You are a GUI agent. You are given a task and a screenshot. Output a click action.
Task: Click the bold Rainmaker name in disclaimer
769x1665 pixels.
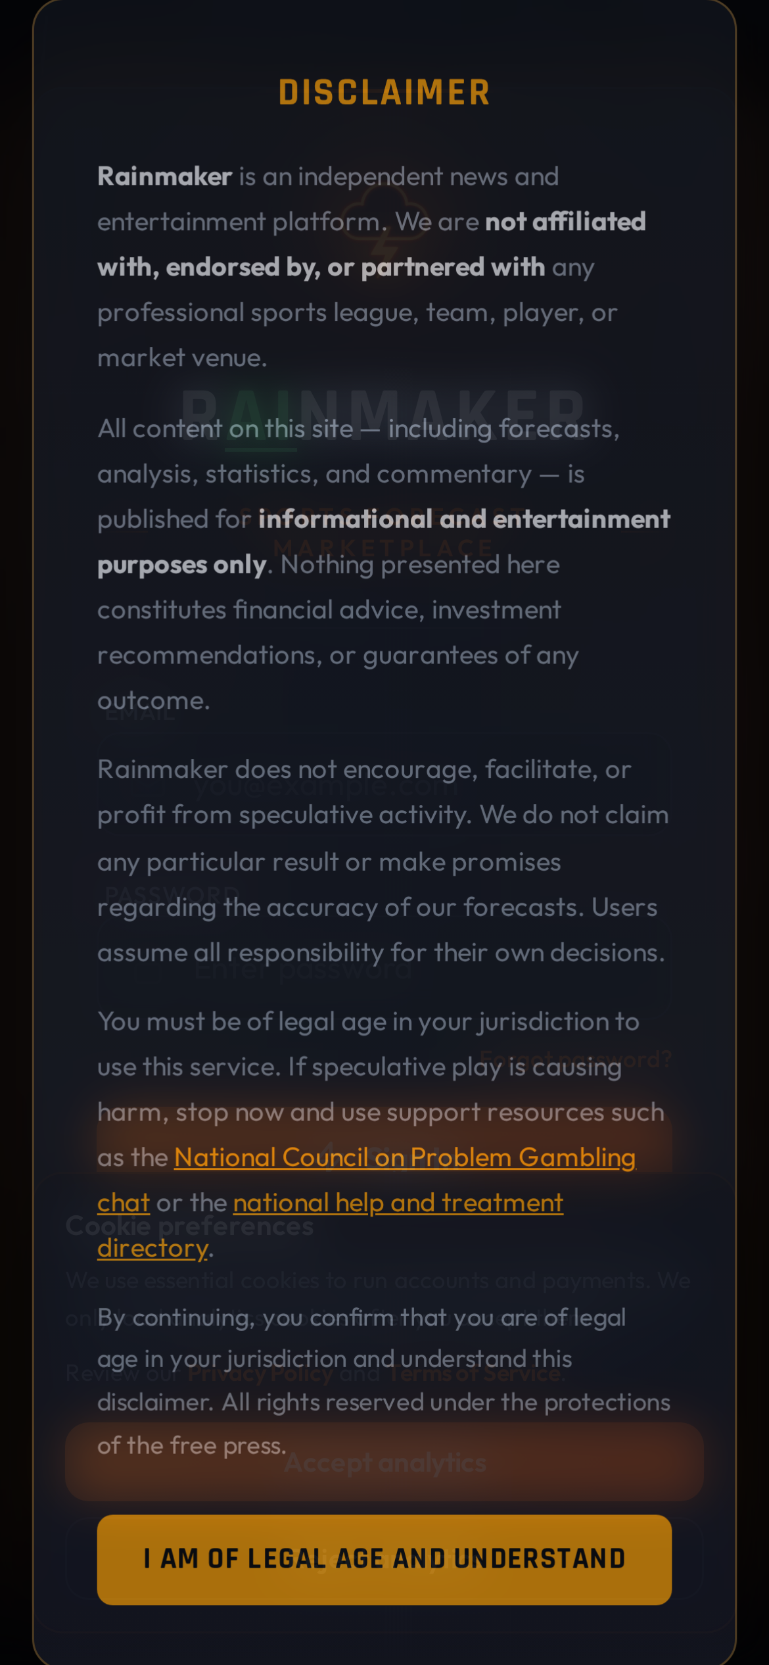click(164, 177)
